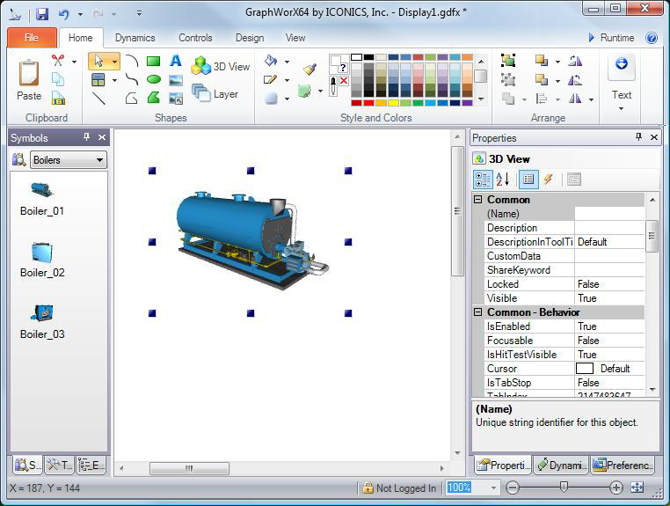Open the Boilers symbol category dropdown
670x506 pixels.
coord(69,159)
